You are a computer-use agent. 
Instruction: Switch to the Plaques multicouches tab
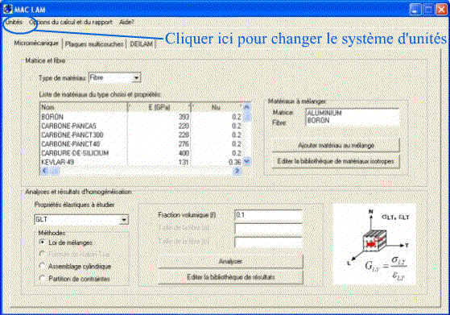pyautogui.click(x=94, y=44)
